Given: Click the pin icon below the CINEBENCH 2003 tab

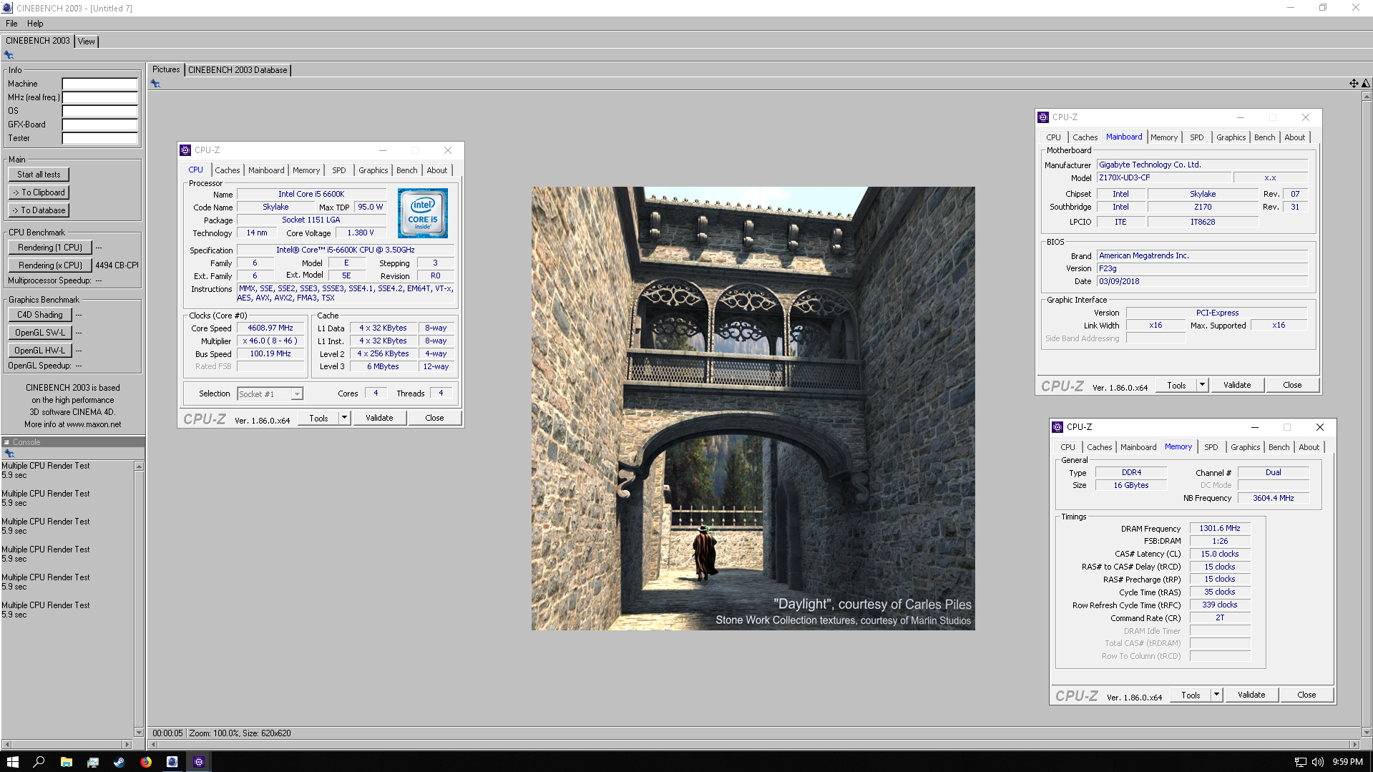Looking at the screenshot, I should coord(9,55).
